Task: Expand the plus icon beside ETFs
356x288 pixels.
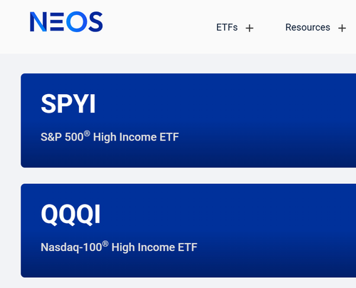Action: (249, 29)
